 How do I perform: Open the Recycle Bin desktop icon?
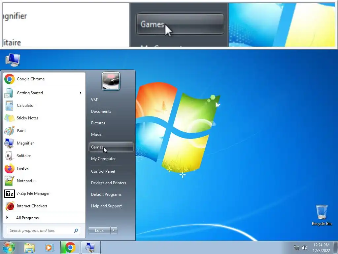[321, 215]
